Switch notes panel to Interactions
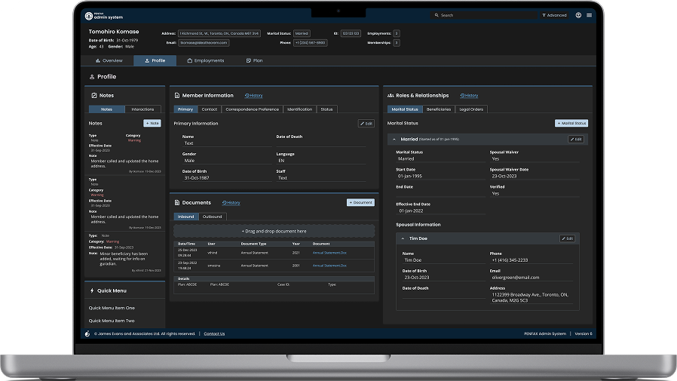This screenshot has height=381, width=677. click(142, 109)
